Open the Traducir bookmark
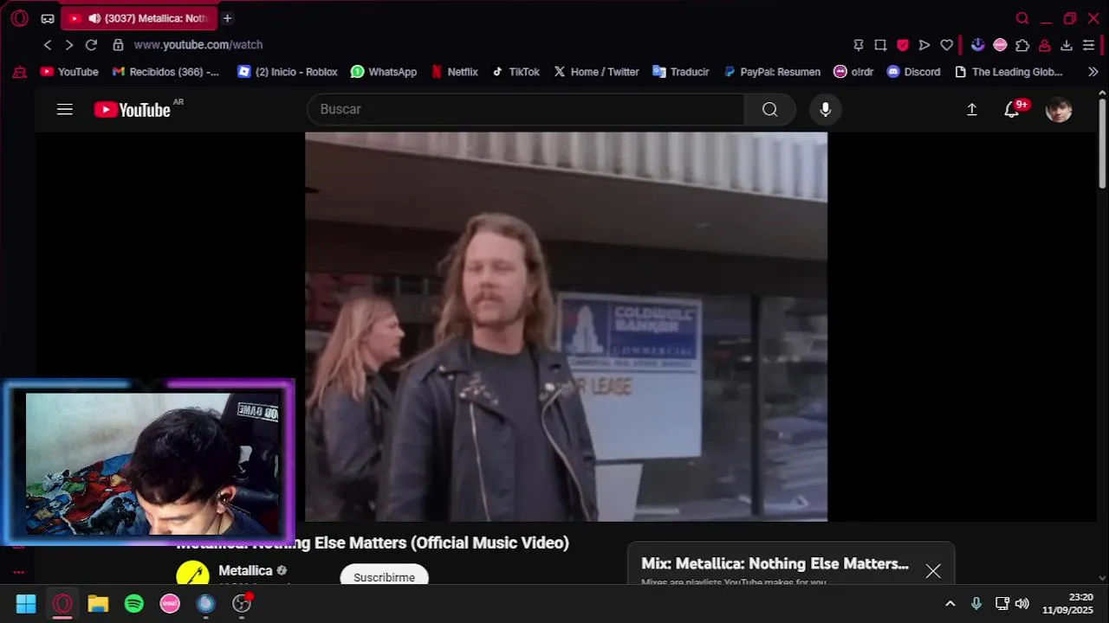 681,72
